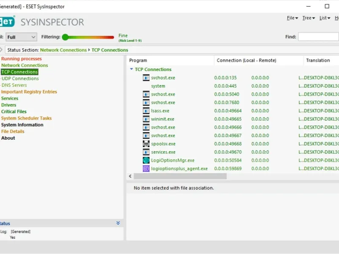Click the svchost.exe icon on port 49667 row
The width and height of the screenshot is (339, 254).
pyautogui.click(x=146, y=135)
